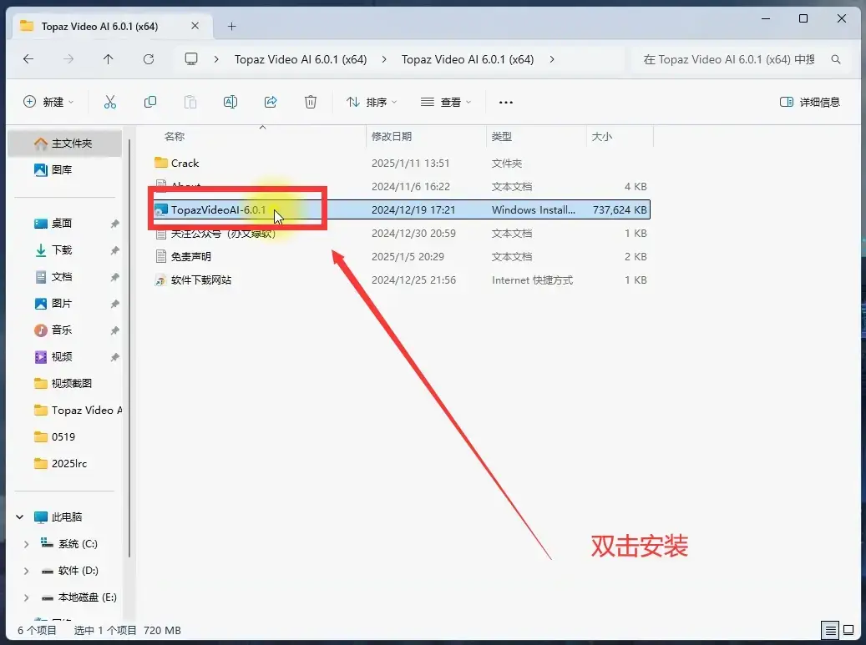
Task: Open 下载 folder in the sidebar
Action: tap(62, 250)
